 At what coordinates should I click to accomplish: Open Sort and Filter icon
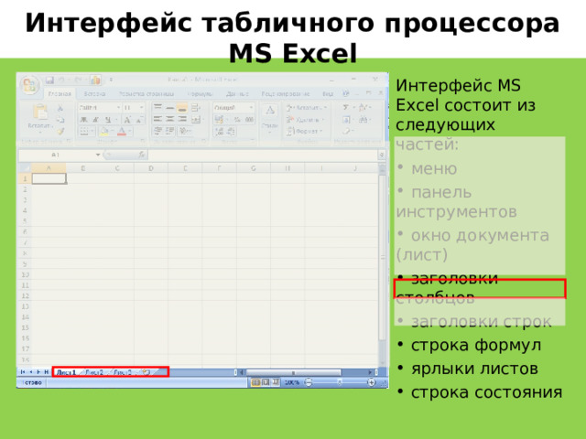pos(363,108)
